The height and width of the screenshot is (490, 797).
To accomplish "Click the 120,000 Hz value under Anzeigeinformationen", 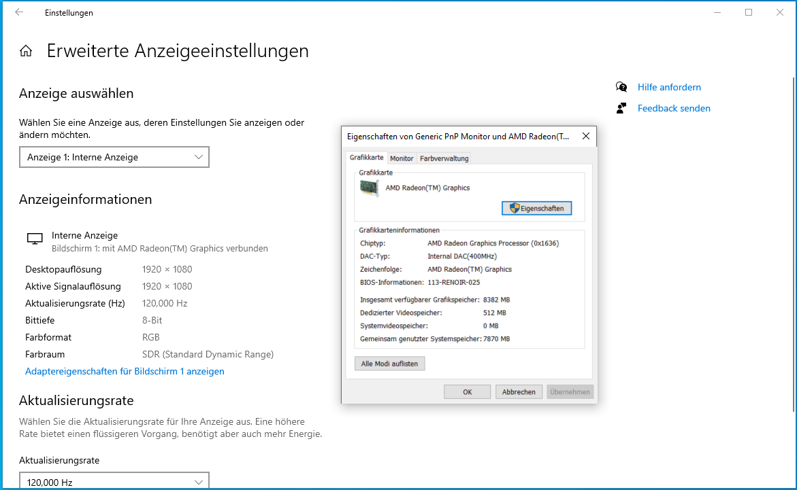I will point(165,303).
